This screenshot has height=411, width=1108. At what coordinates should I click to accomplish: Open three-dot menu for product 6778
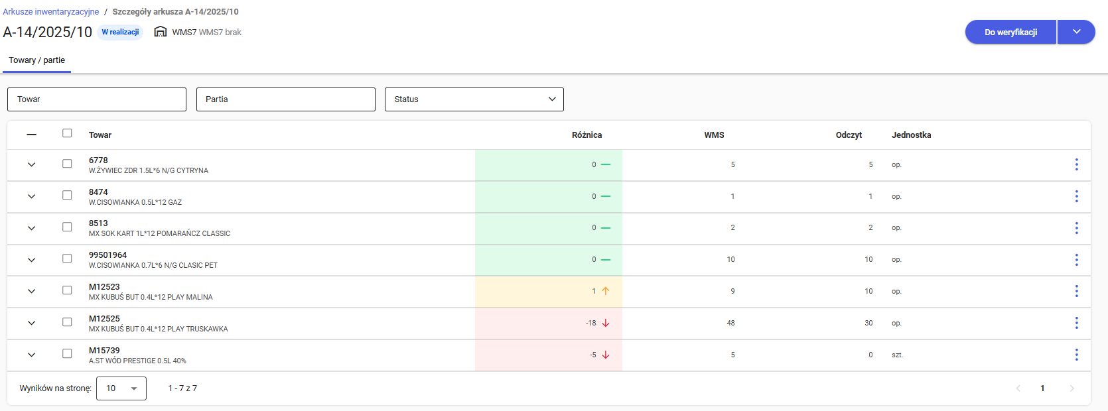click(x=1076, y=164)
